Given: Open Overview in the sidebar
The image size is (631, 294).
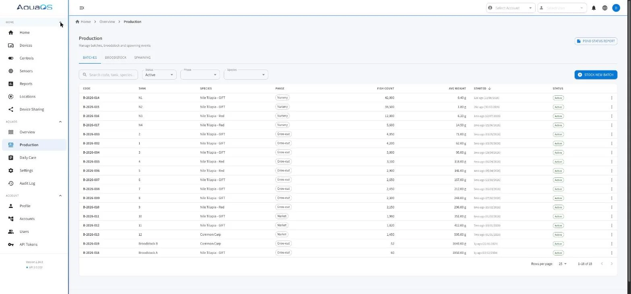Looking at the screenshot, I should click(34, 132).
